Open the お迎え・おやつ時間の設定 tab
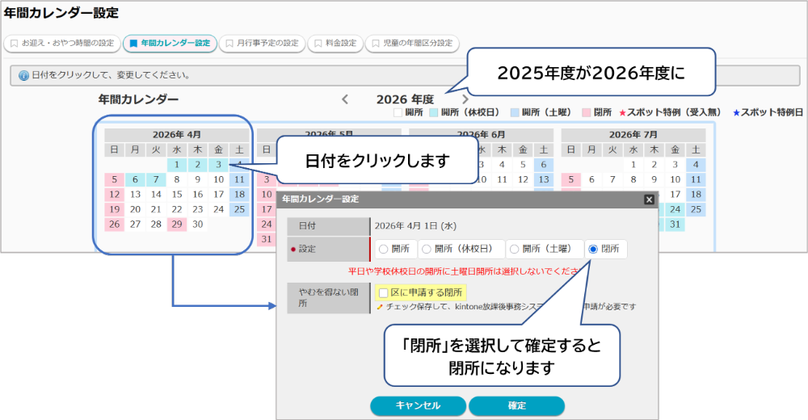This screenshot has height=420, width=808. pyautogui.click(x=61, y=43)
